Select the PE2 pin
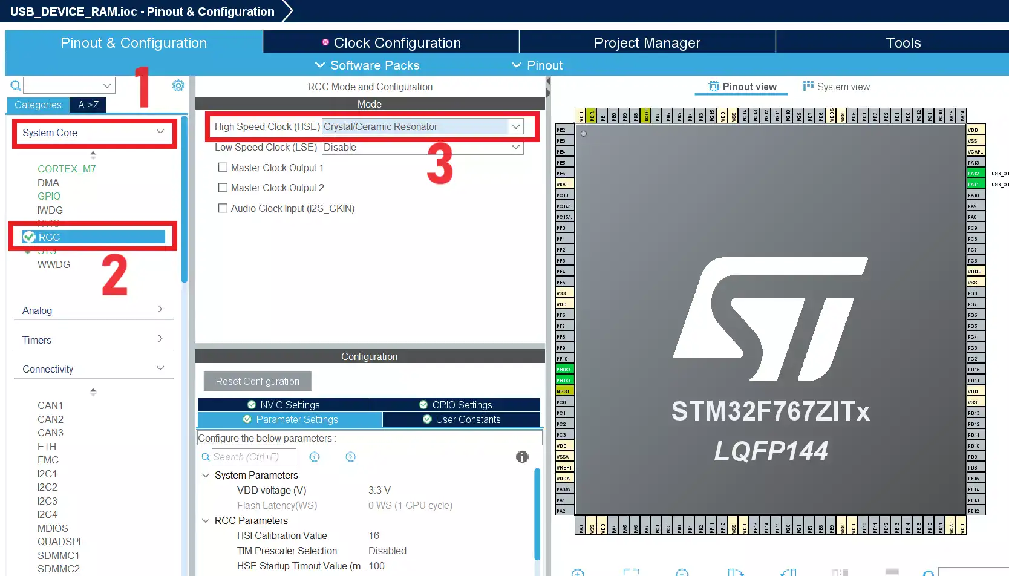 pos(564,130)
